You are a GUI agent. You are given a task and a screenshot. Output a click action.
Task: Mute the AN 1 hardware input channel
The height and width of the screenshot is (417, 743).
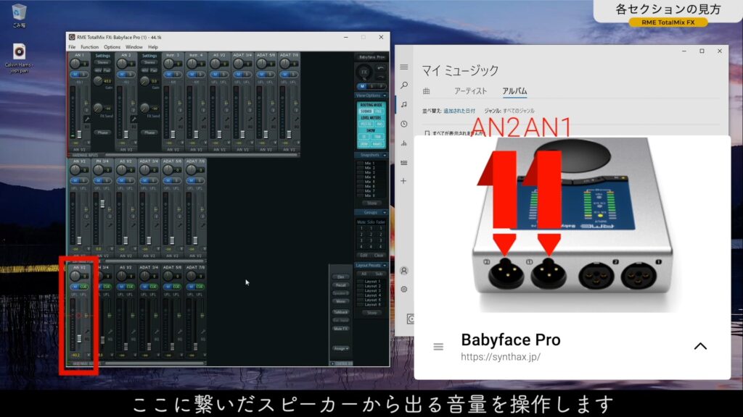click(75, 75)
